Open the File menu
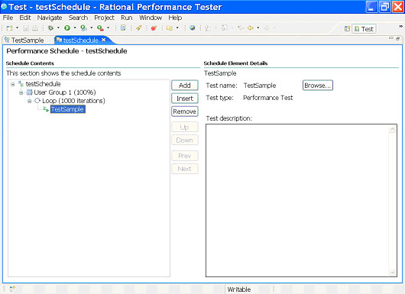 click(x=8, y=18)
